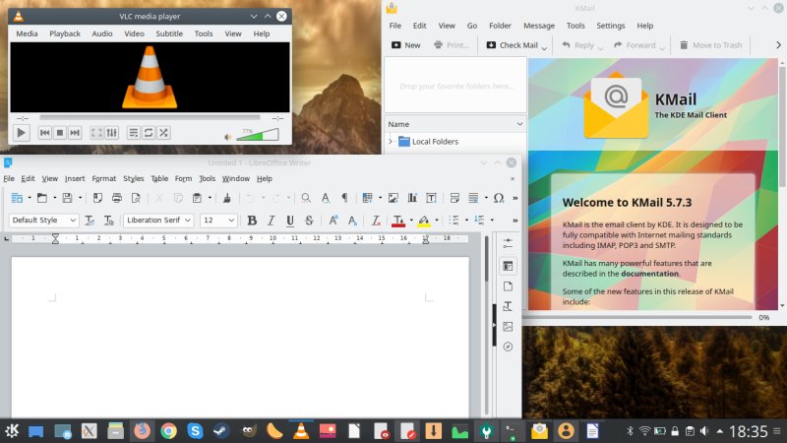
Task: Apply strikethrough formatting in Writer
Action: pos(309,221)
